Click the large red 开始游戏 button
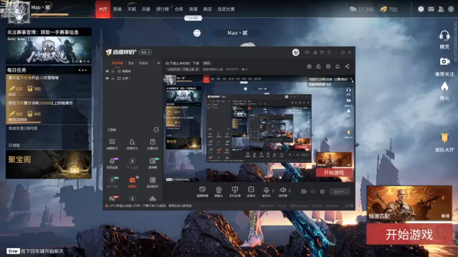The width and height of the screenshot is (458, 257). [x=409, y=234]
